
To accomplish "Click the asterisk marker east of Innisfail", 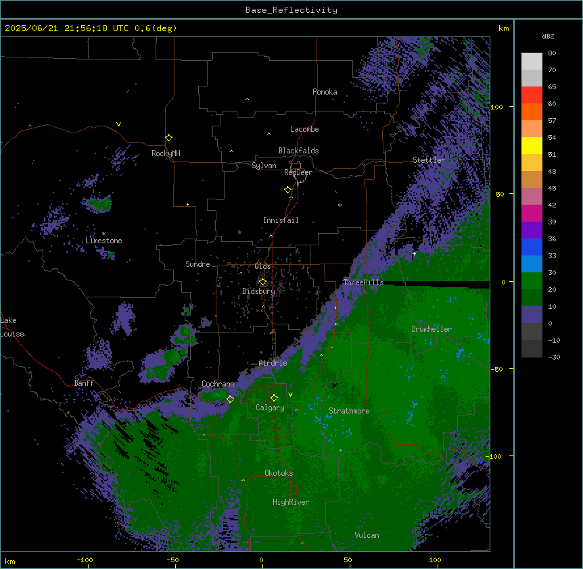I will click(x=340, y=205).
